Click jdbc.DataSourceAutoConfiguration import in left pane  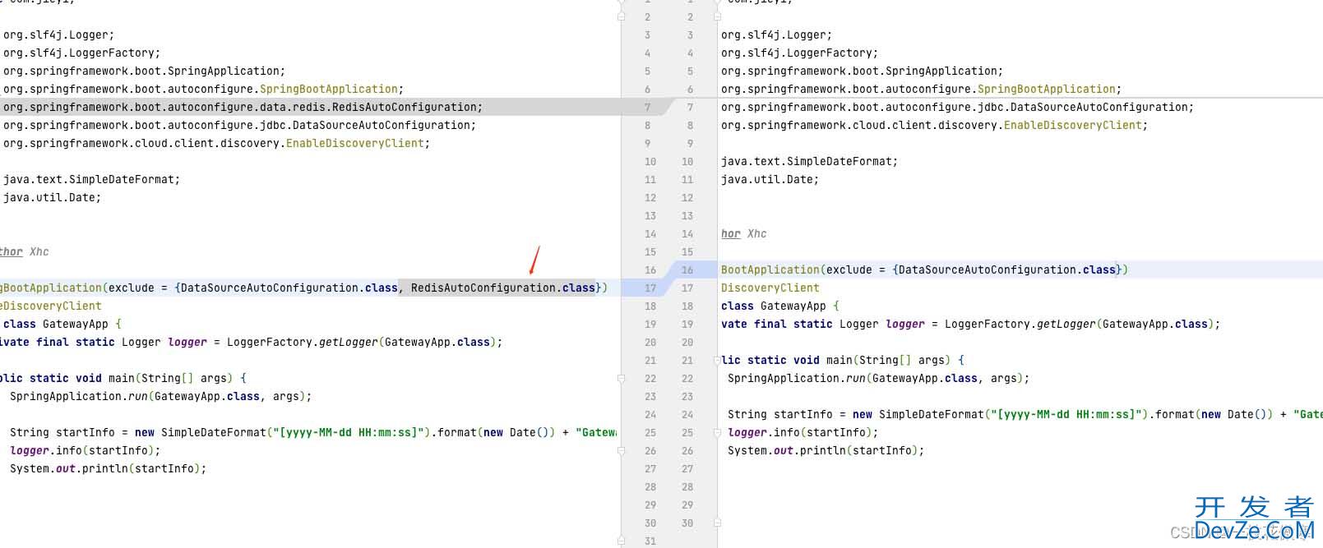click(239, 125)
